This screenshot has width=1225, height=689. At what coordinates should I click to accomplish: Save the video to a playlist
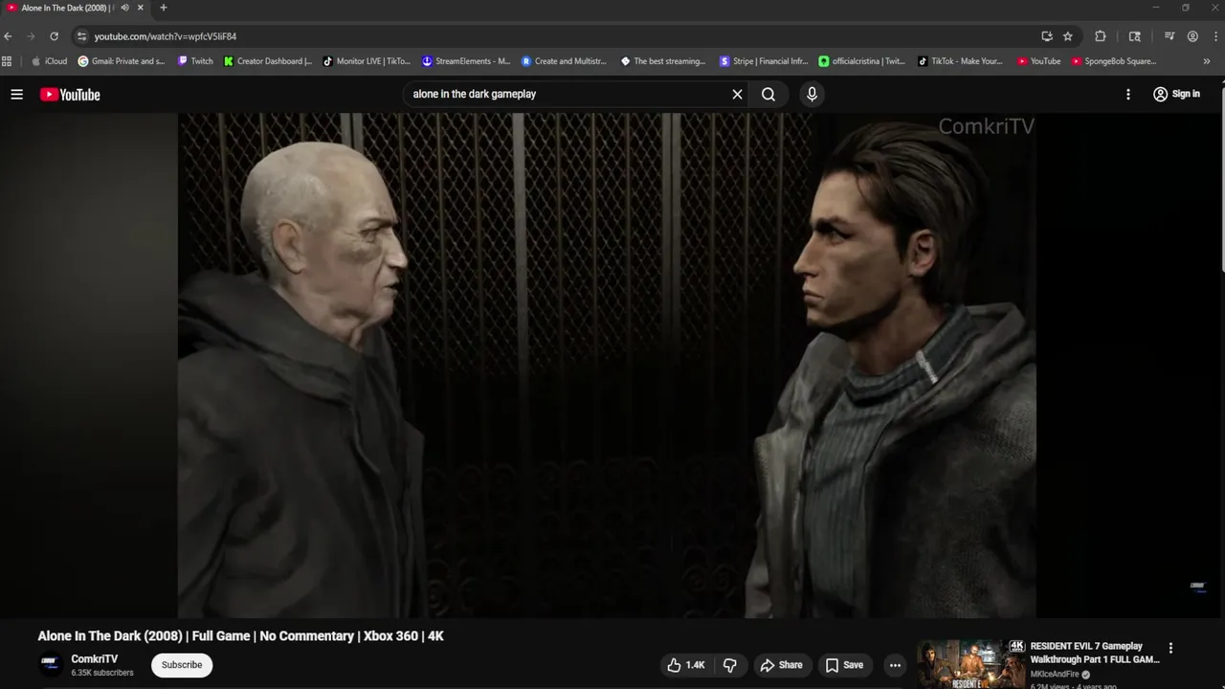pyautogui.click(x=844, y=665)
